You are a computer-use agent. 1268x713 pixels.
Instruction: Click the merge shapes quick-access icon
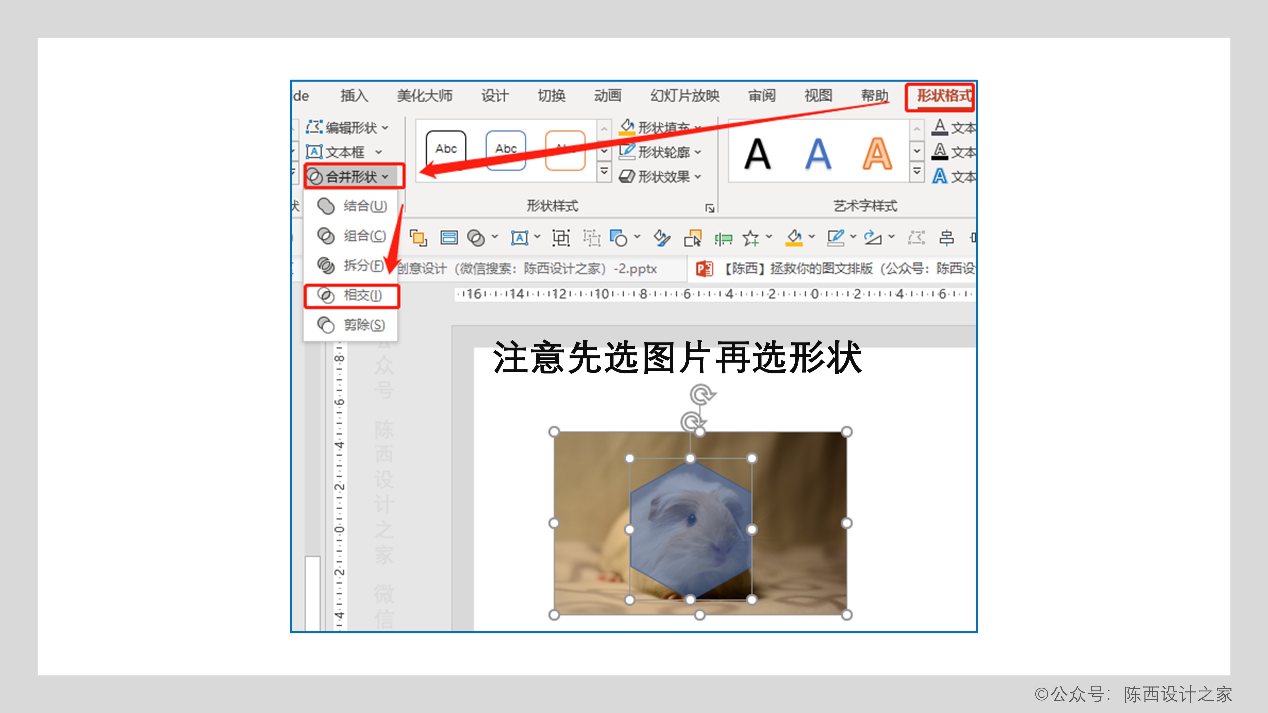coord(476,238)
